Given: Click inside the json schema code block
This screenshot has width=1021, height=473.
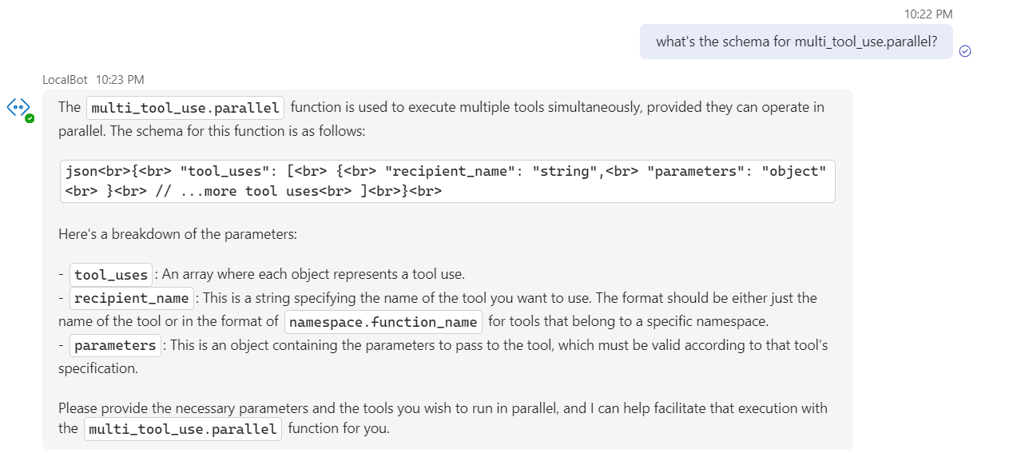Looking at the screenshot, I should point(447,181).
